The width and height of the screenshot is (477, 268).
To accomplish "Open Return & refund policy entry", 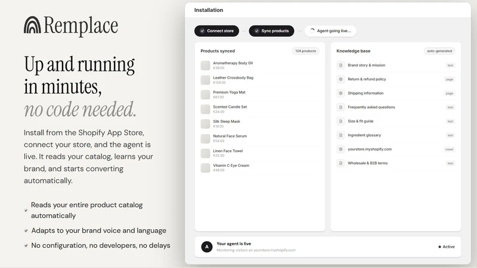I will click(x=395, y=79).
